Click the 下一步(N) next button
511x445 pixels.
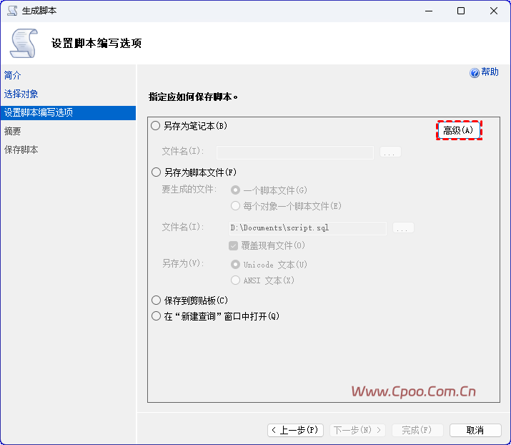[357, 430]
